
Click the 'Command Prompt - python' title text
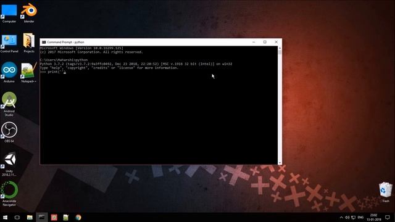coord(65,42)
